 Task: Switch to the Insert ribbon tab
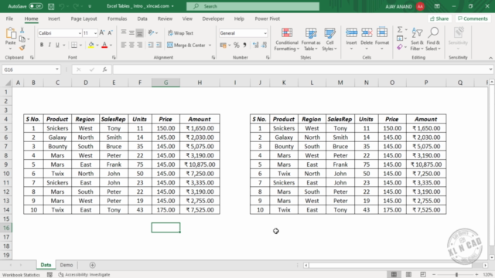click(x=54, y=19)
